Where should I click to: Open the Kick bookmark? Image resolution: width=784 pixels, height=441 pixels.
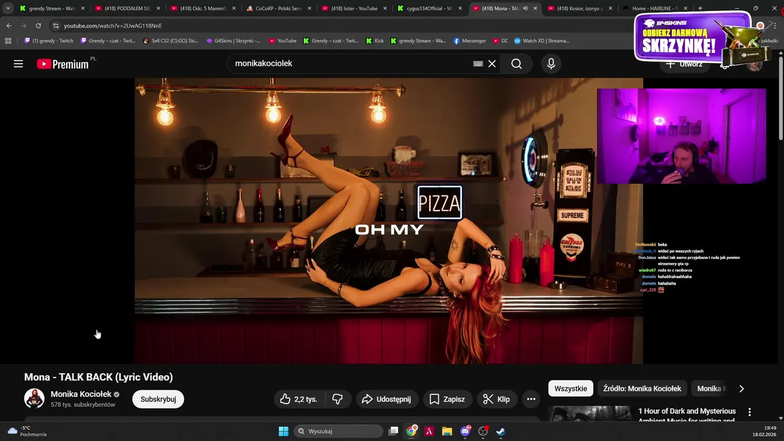(x=375, y=41)
